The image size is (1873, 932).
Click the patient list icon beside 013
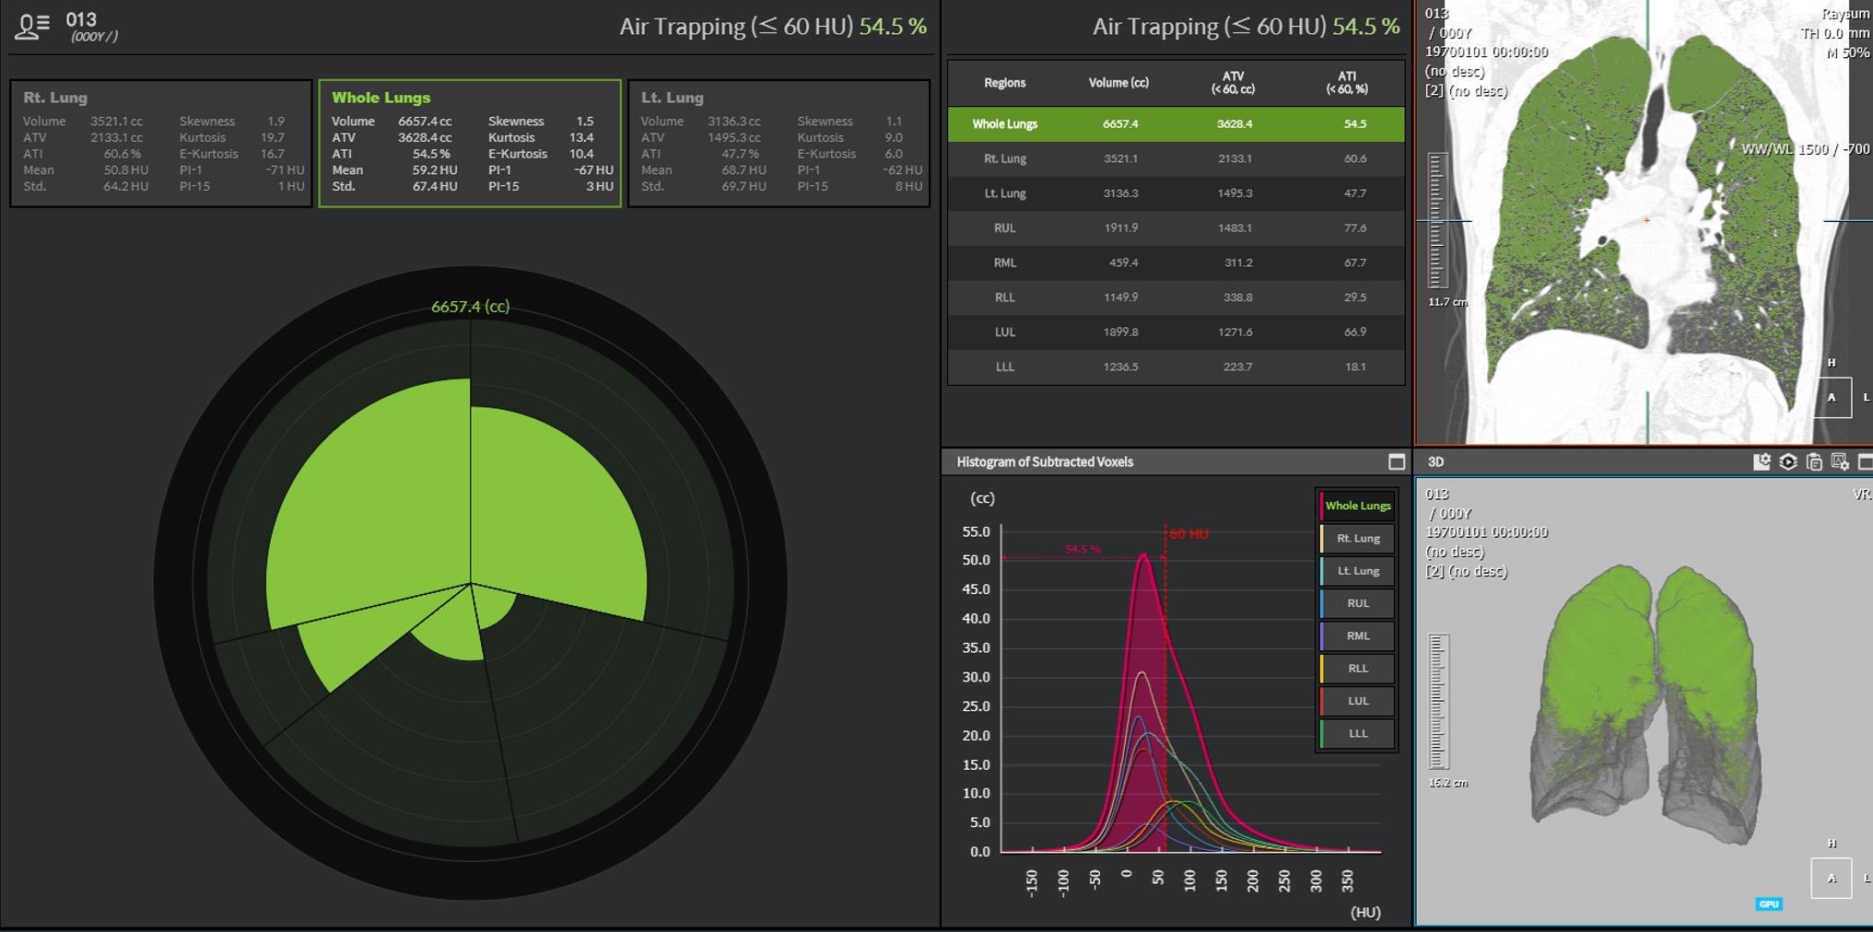32,27
